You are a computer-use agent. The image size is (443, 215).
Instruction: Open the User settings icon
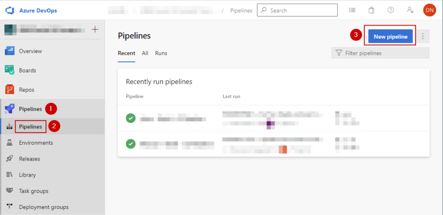(x=410, y=10)
